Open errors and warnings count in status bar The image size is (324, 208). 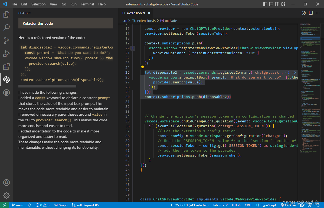pyautogui.click(x=42, y=205)
